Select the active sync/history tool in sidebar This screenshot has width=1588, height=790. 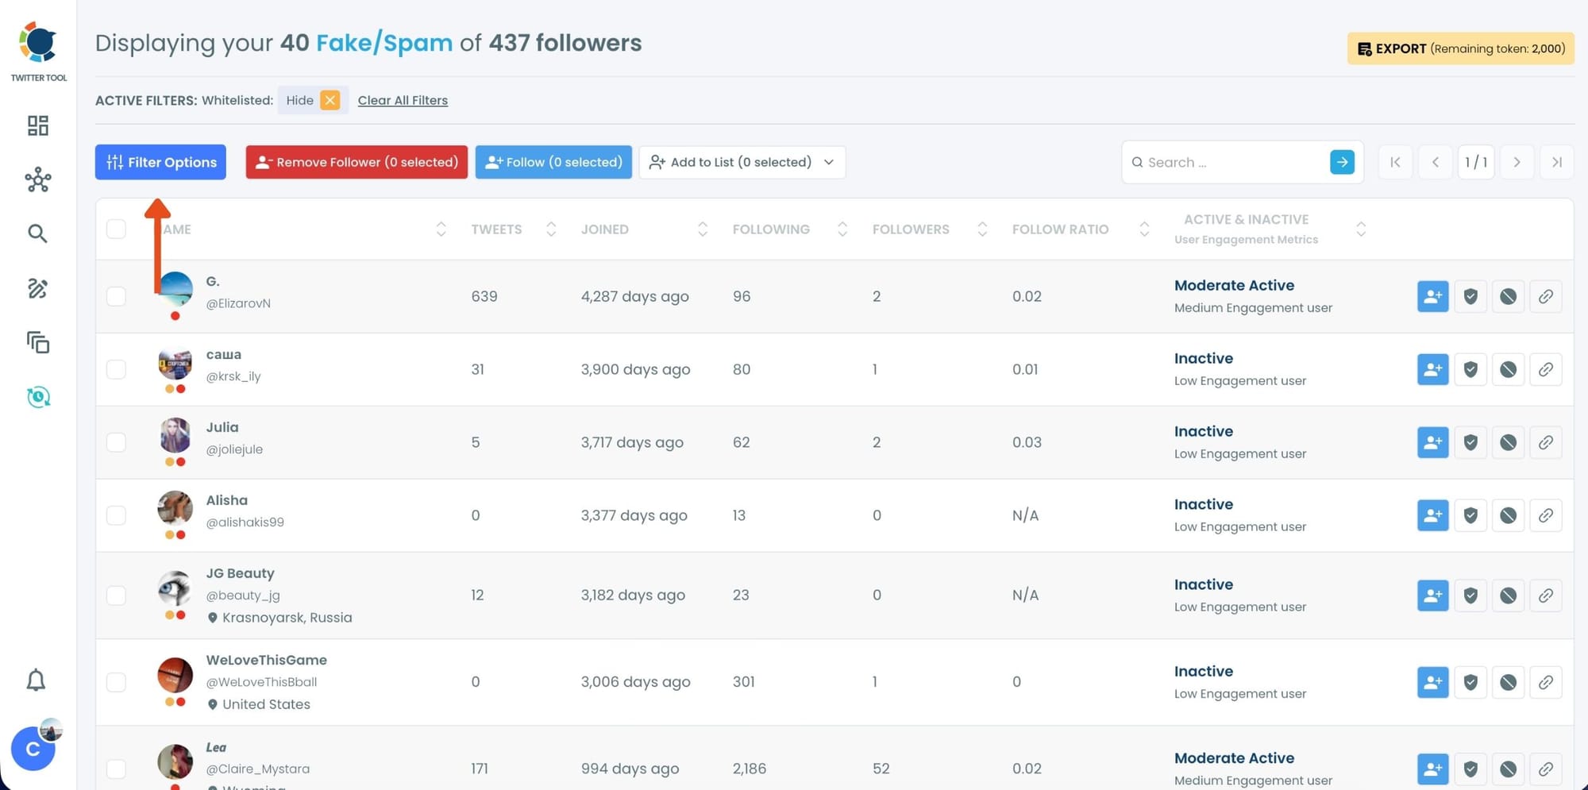37,397
